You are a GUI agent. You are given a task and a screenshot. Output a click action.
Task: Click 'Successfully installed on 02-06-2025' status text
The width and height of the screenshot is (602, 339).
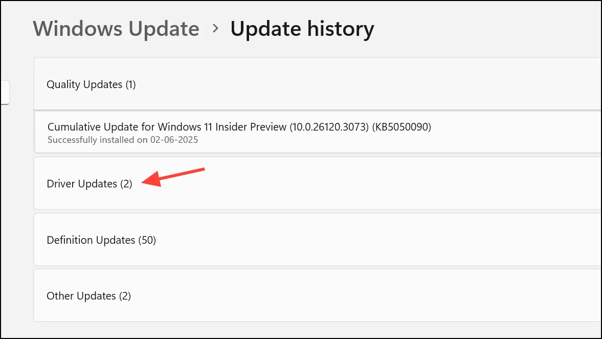pos(123,140)
